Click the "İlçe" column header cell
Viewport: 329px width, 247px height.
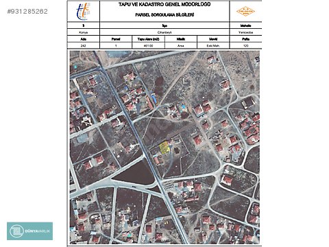[164, 25]
